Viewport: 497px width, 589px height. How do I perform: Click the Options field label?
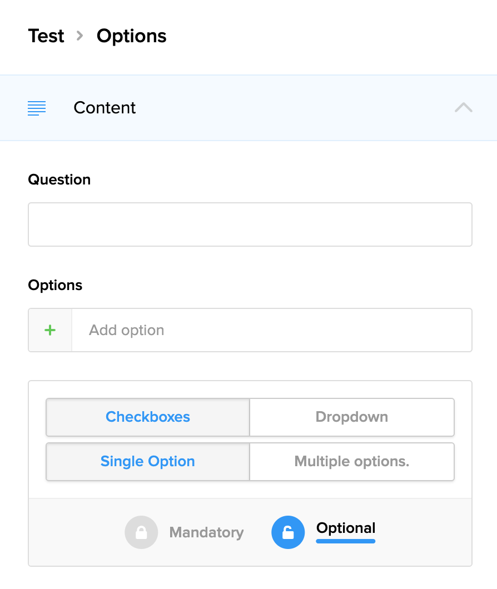coord(55,285)
